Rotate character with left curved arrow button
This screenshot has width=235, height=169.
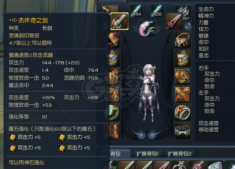(141, 135)
